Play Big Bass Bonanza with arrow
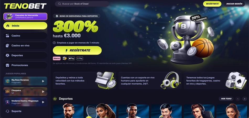This screenshot has width=249, height=118. coord(43,81)
